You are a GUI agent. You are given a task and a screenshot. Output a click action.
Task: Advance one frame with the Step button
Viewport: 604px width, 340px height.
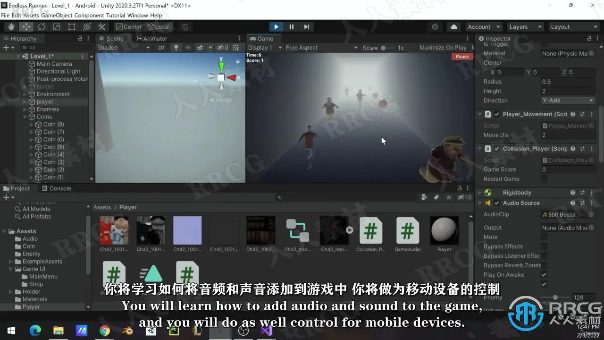pos(307,27)
